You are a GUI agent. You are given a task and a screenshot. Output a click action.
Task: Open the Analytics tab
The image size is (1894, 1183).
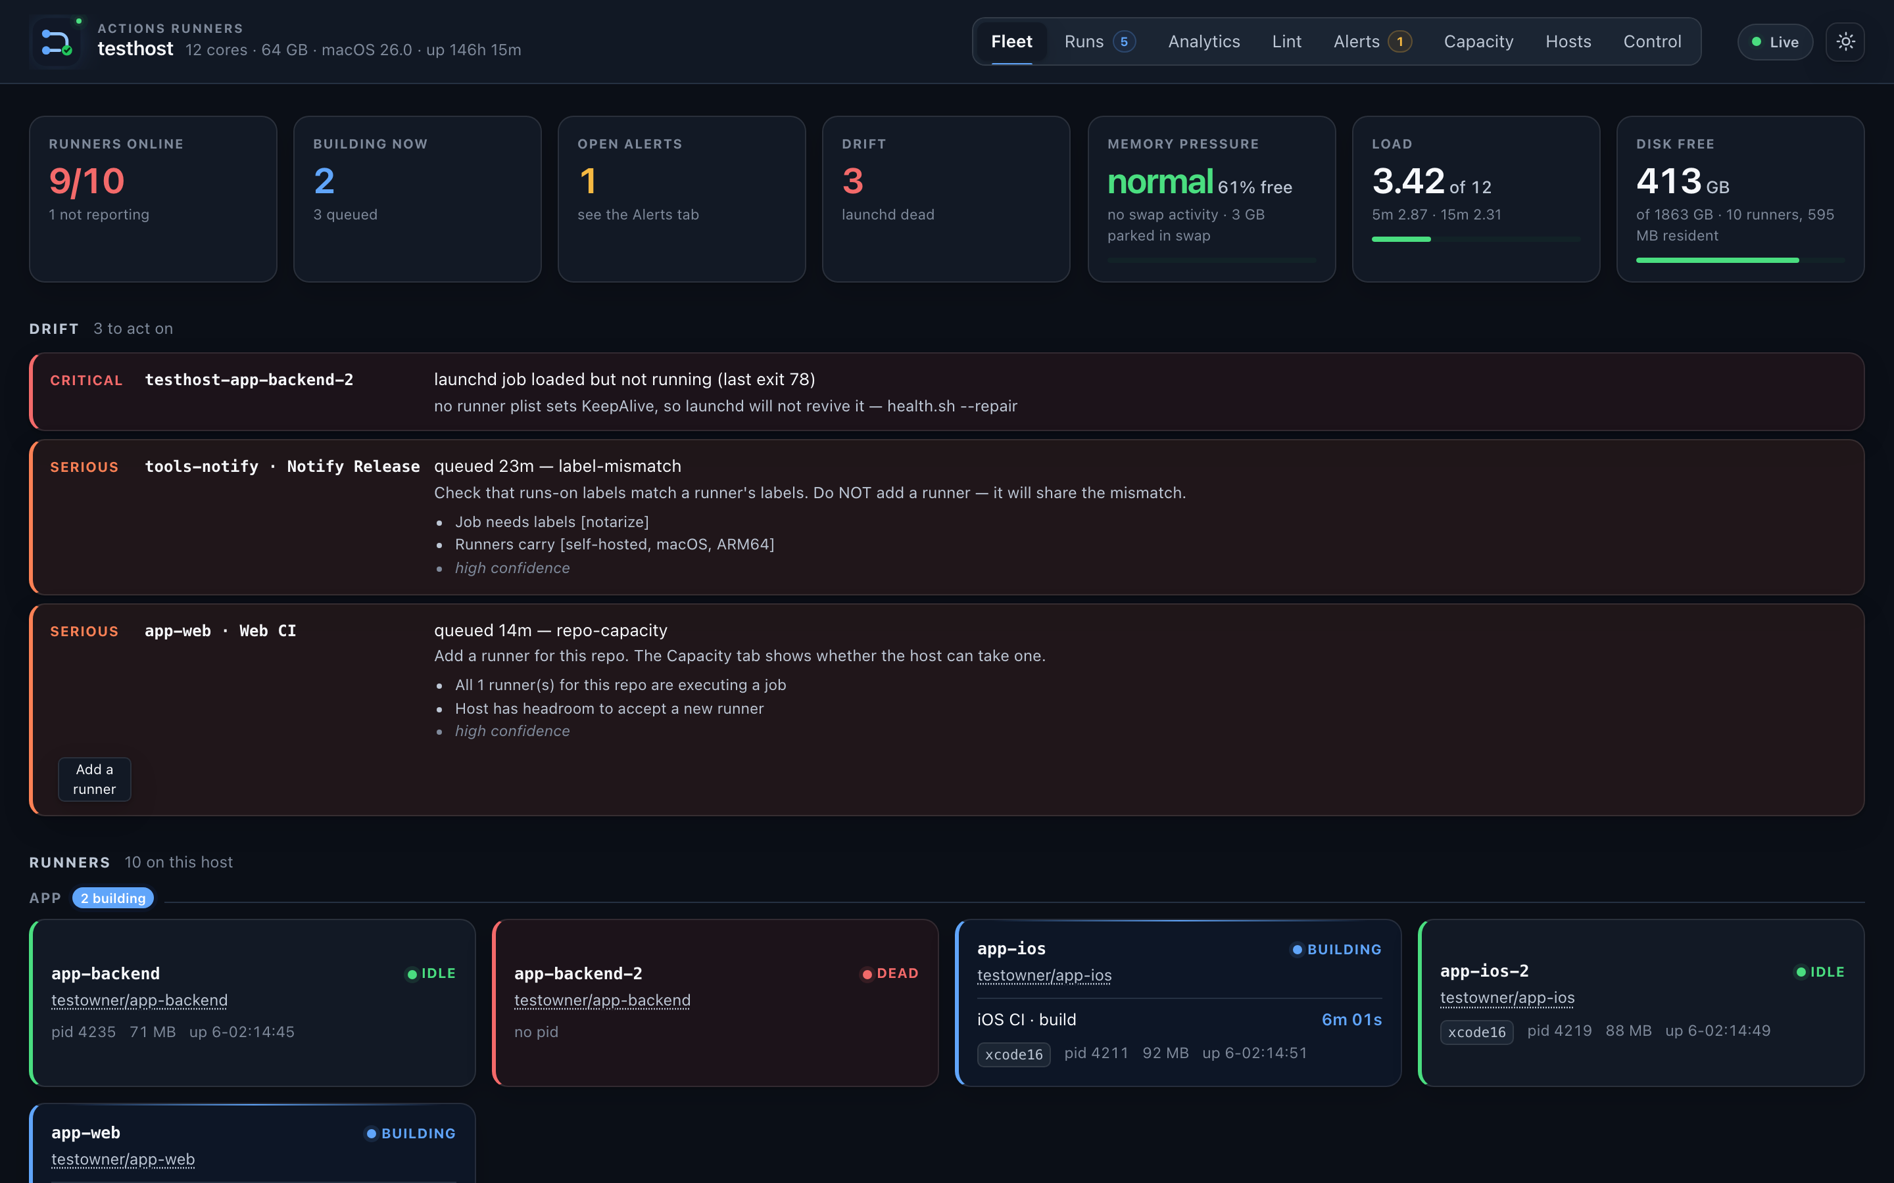pos(1203,41)
